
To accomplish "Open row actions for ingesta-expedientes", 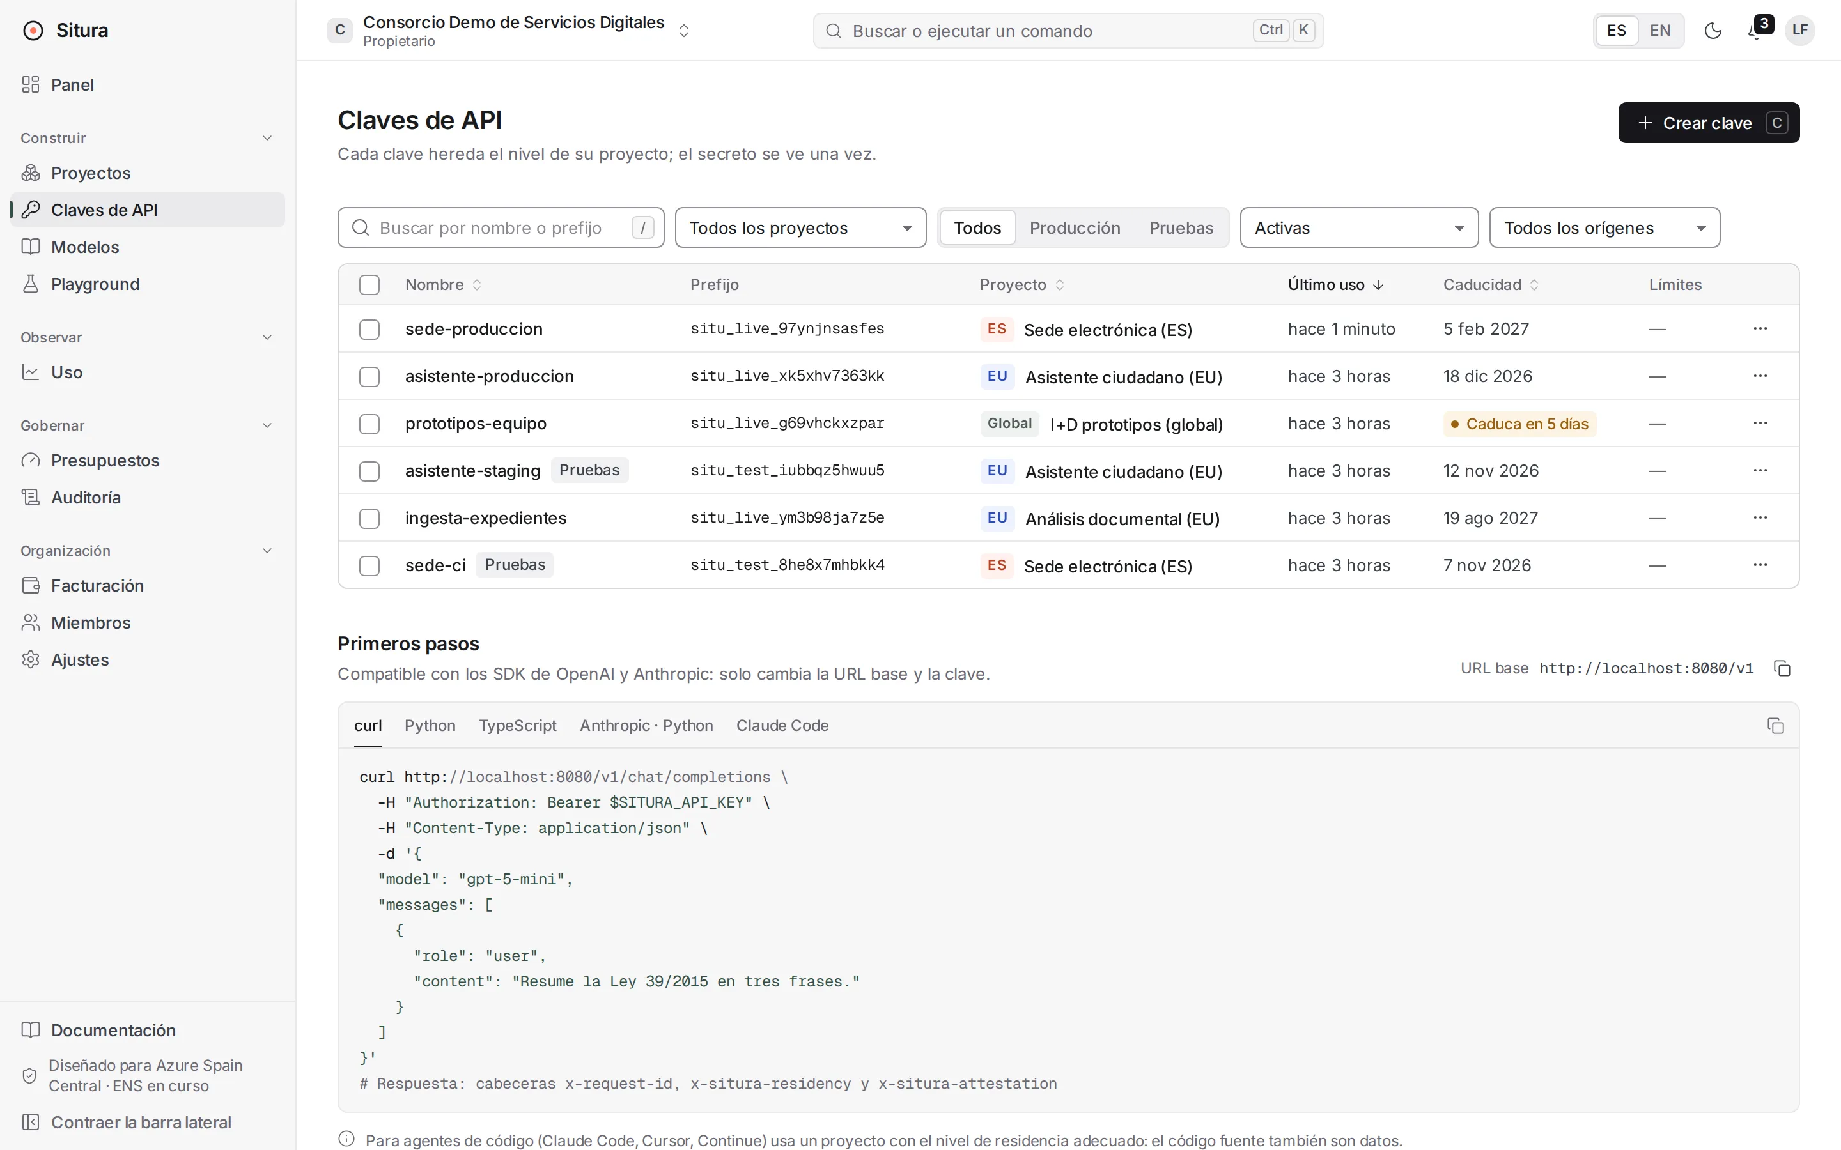I will (1760, 518).
